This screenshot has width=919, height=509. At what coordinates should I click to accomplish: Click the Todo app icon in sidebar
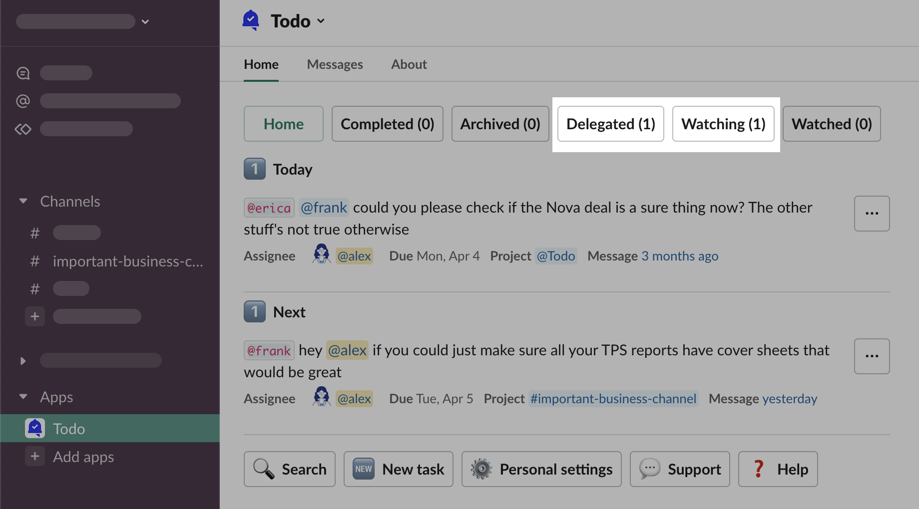(35, 428)
